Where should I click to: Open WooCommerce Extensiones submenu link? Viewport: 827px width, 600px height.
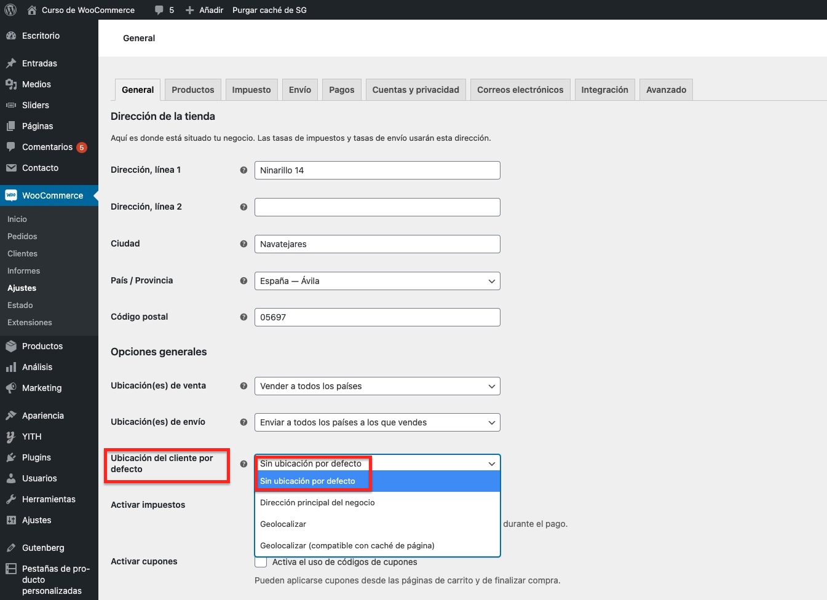click(x=30, y=323)
